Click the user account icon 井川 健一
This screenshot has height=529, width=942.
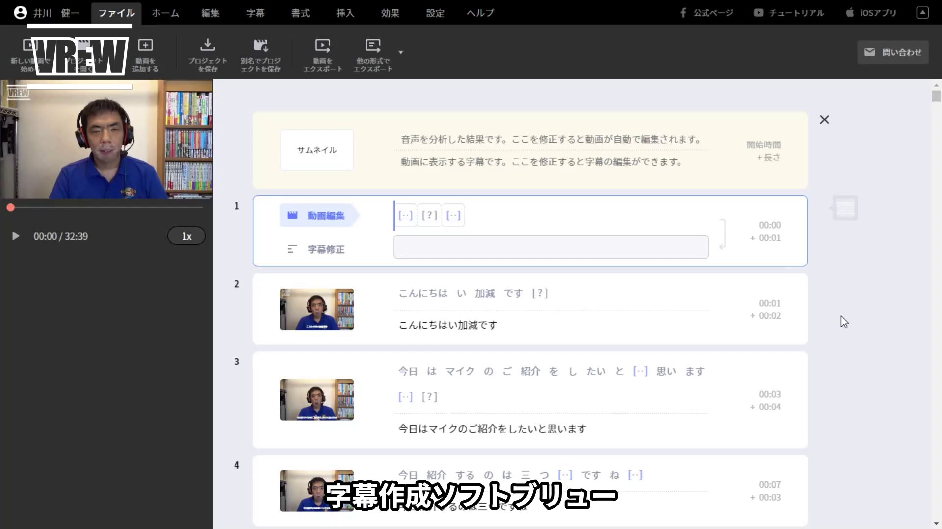tap(20, 13)
